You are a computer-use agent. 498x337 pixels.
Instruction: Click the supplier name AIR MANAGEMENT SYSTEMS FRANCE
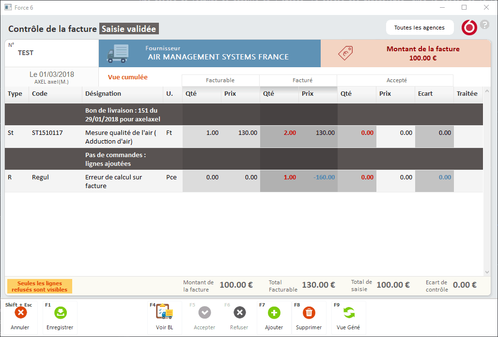218,57
